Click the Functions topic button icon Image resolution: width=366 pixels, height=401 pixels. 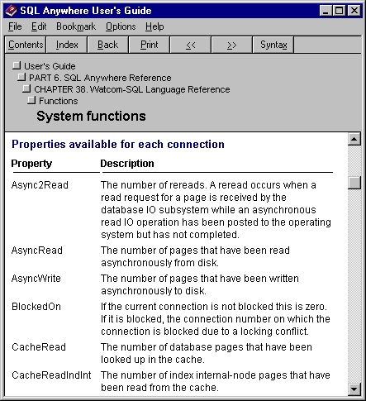pos(31,100)
